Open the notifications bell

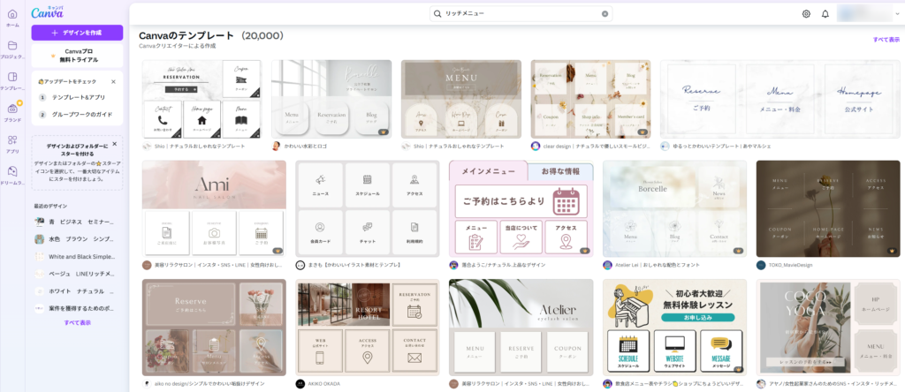(825, 14)
